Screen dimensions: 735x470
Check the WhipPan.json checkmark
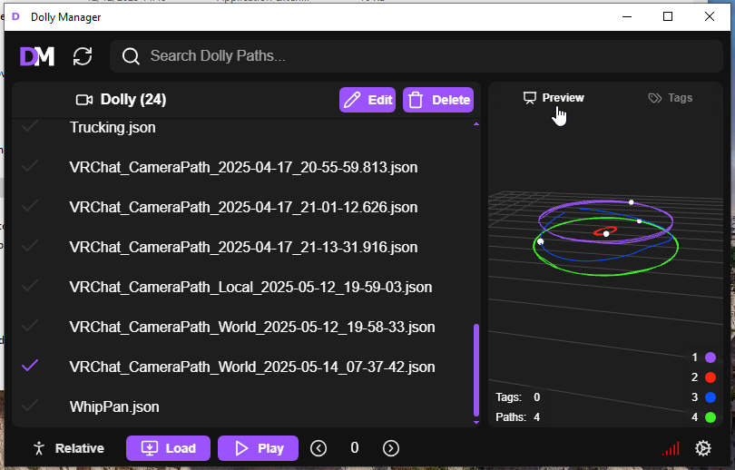tap(30, 406)
